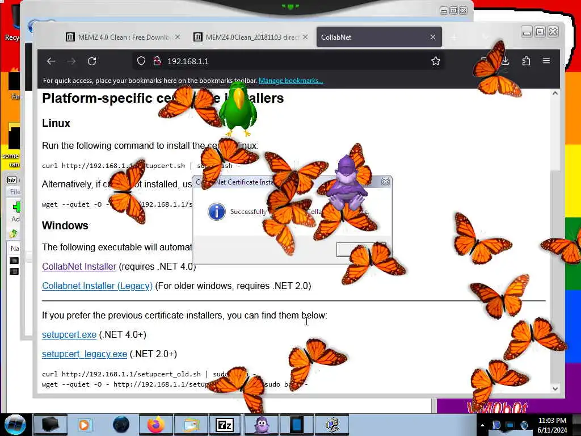Image resolution: width=581 pixels, height=436 pixels.
Task: Bookmark this page with the star
Action: pyautogui.click(x=435, y=61)
